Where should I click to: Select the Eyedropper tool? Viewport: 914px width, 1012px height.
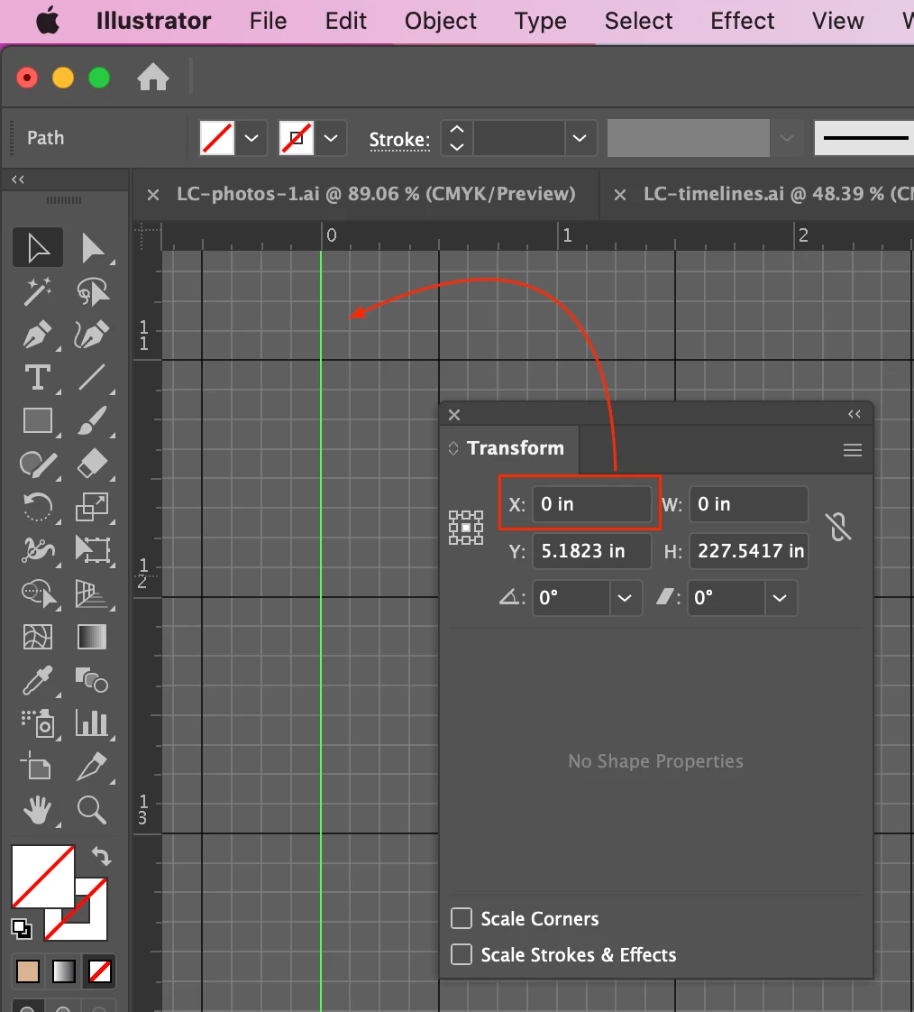click(38, 680)
